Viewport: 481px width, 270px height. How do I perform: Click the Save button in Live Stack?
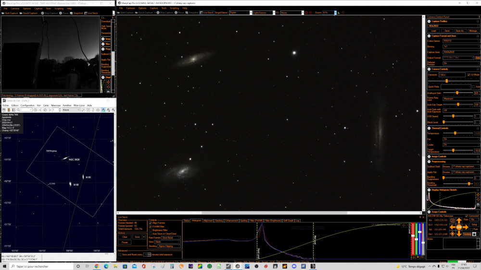tap(137, 237)
